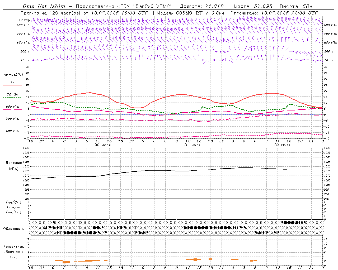Click 850 гПа entry in temperature legend

12,107
